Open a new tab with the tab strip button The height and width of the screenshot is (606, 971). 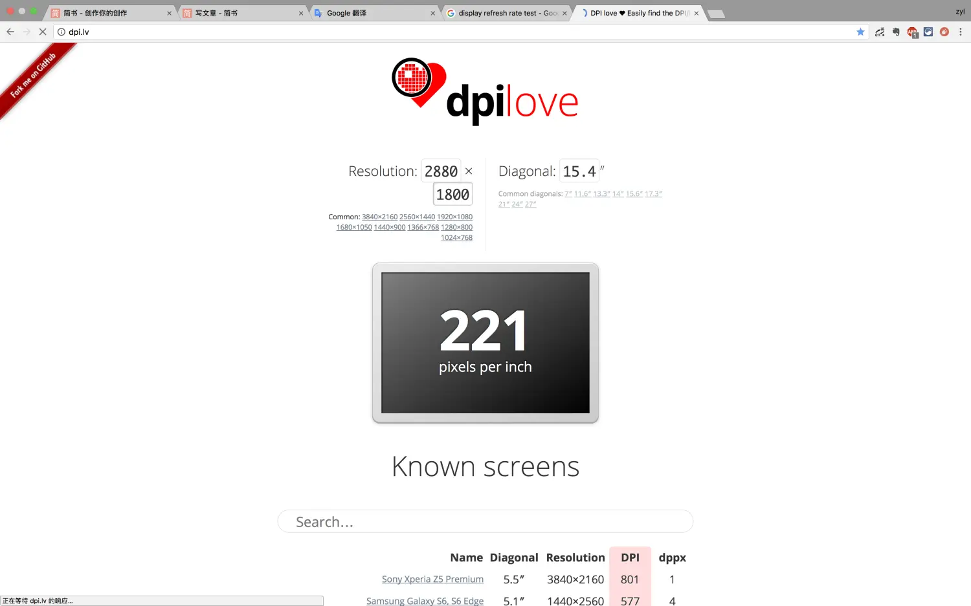pos(716,14)
